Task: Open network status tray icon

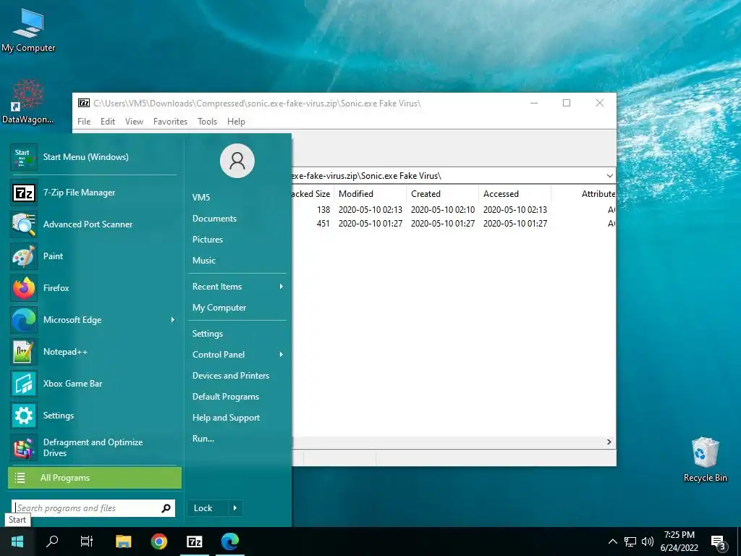Action: point(630,542)
